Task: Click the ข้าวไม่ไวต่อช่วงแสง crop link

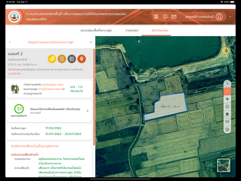Action: click(x=50, y=89)
